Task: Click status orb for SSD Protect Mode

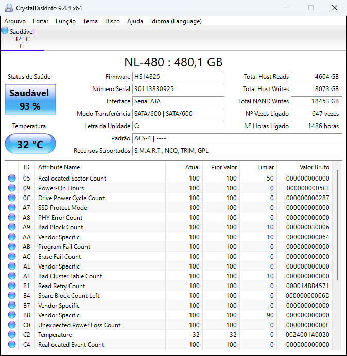Action: coord(12,207)
